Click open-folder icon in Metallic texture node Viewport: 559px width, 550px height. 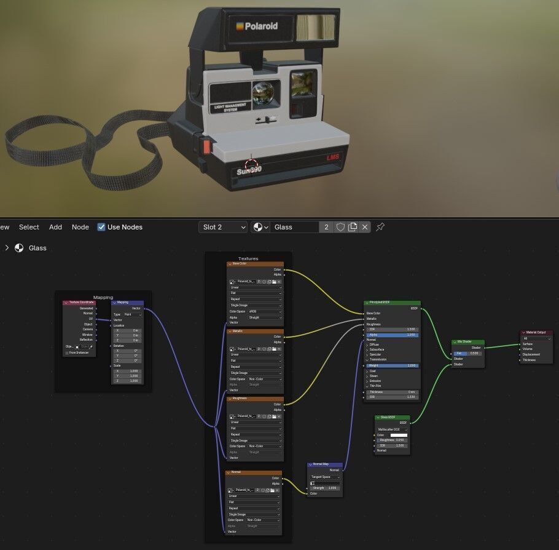274,349
